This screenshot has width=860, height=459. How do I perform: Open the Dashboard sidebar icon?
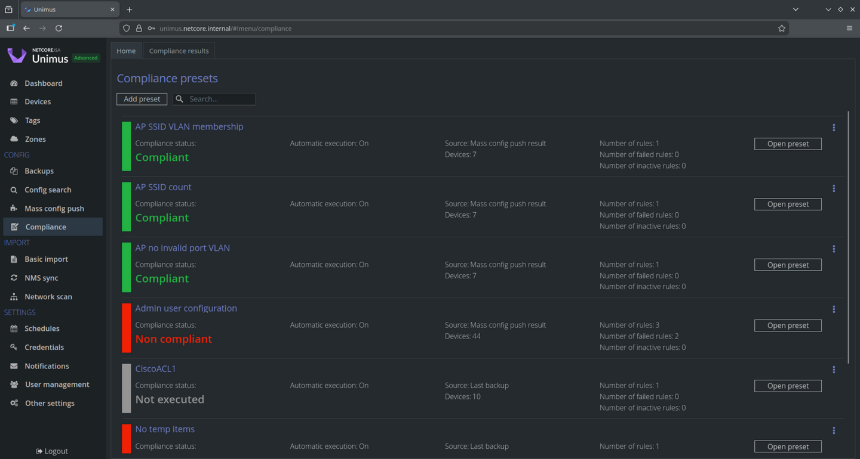pos(14,83)
